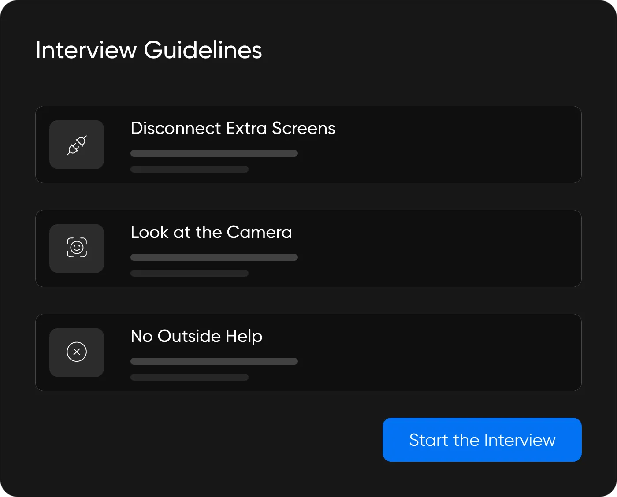Click the Interview Guidelines title

coord(149,50)
